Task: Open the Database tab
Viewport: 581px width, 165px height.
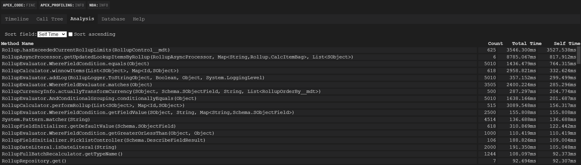Action: 113,19
